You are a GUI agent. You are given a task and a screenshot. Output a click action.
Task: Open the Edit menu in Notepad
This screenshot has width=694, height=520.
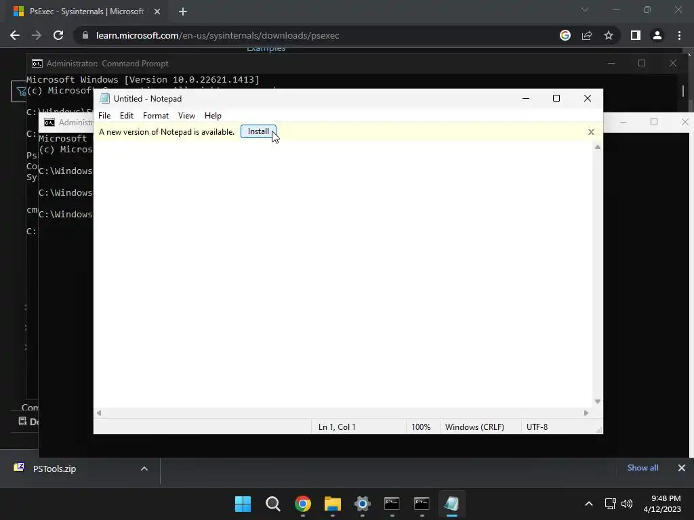[127, 115]
